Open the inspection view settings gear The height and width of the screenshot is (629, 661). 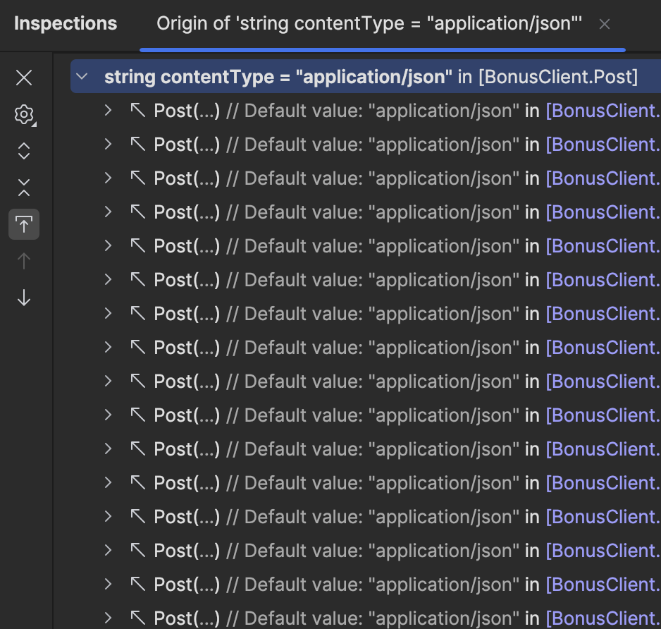[x=24, y=114]
